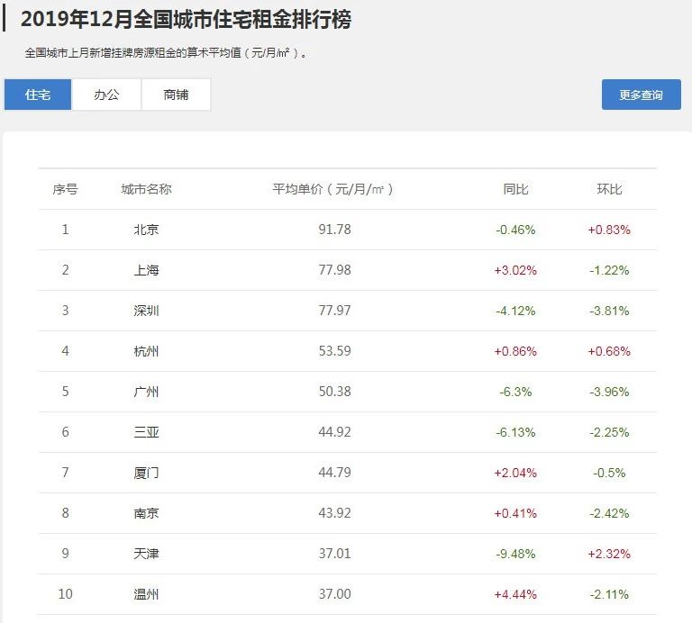
Task: Click year-on-year value -0.46%
Action: point(515,230)
